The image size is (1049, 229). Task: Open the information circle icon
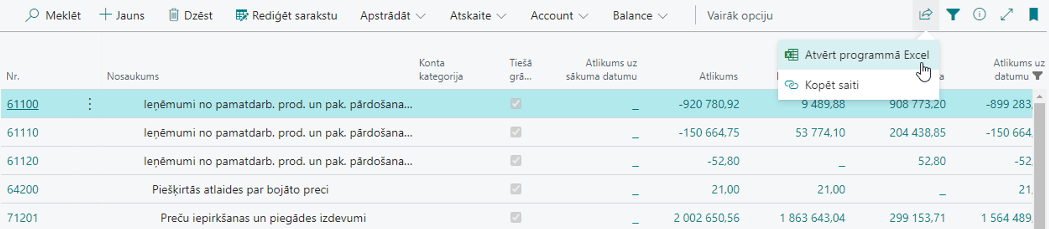979,15
